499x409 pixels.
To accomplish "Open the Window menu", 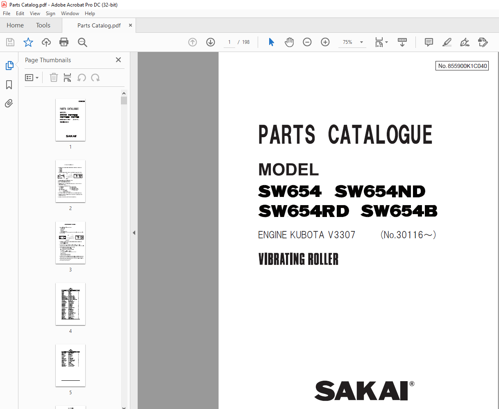I will 70,14.
